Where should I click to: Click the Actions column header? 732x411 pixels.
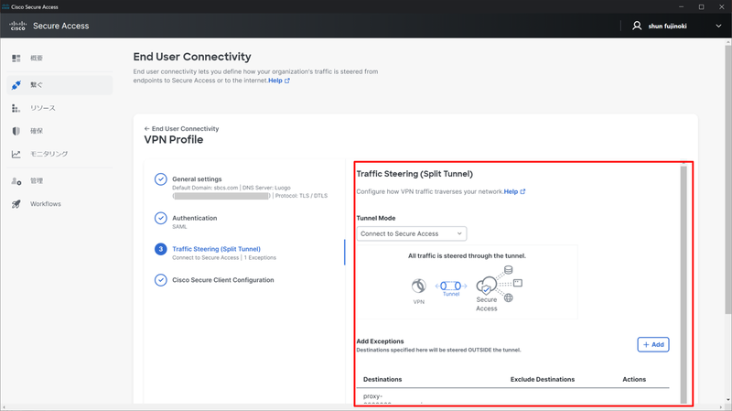[634, 379]
